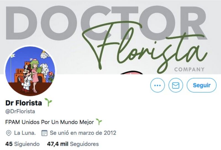This screenshot has height=150, width=221.
Task: Click the FPAM Unidos Por Un Mundo Mejor bio
Action: pos(49,122)
